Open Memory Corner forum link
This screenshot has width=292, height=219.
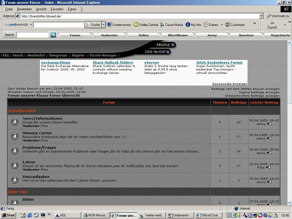click(x=37, y=133)
